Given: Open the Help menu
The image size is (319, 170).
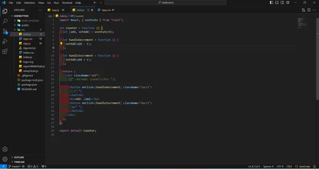Looking at the screenshot, I should click(78, 3).
